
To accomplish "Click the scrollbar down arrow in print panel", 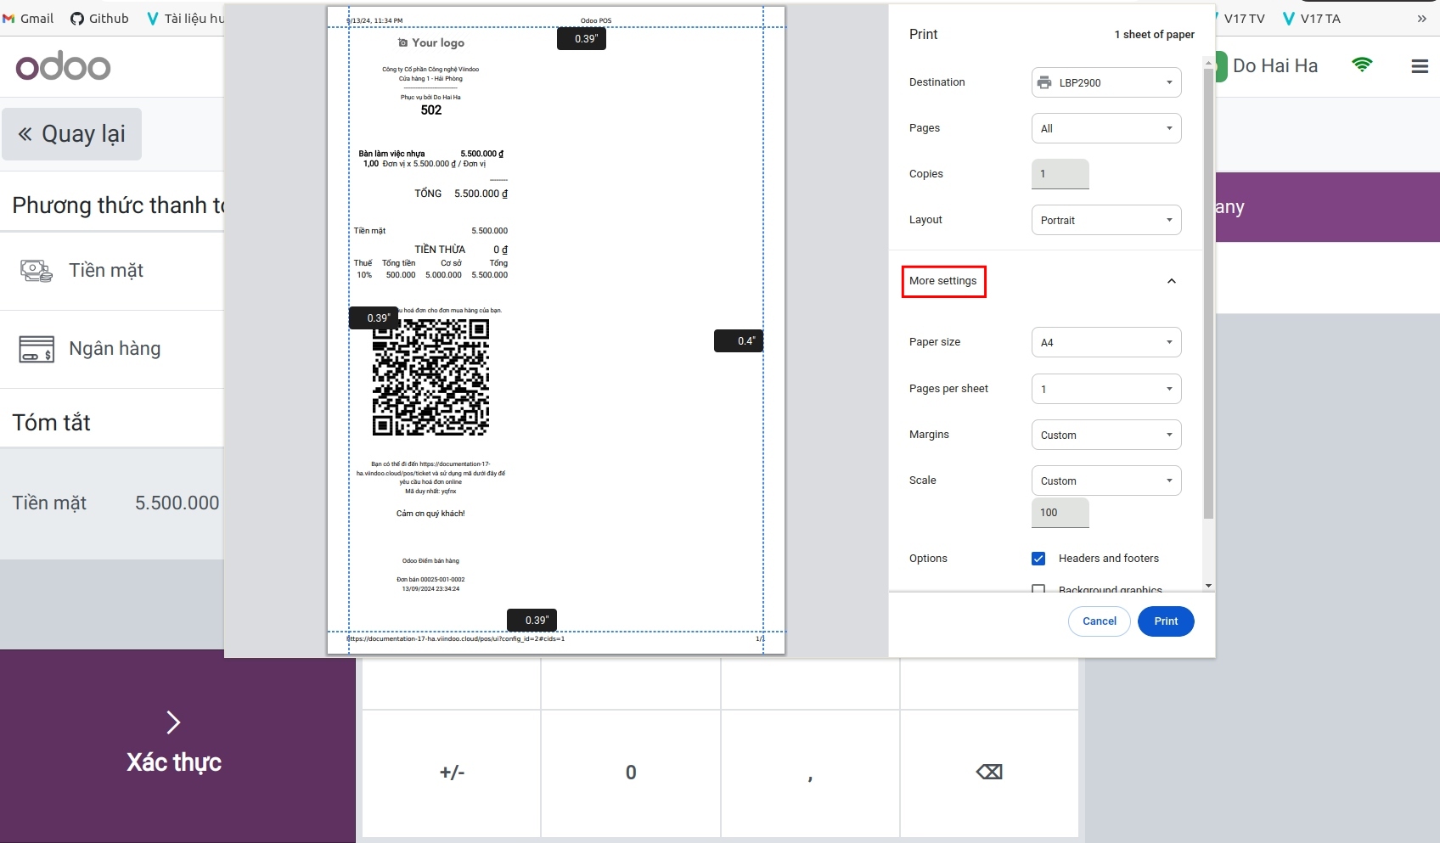I will (1208, 586).
